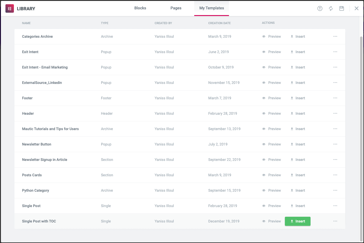Click the Footer type cell

pyautogui.click(x=106, y=98)
